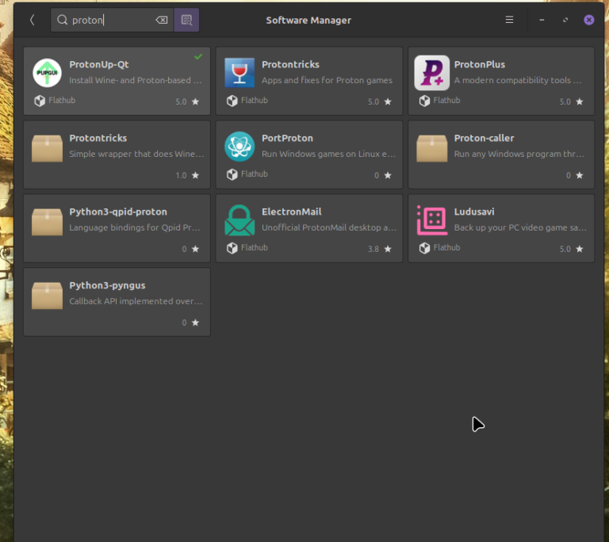Click the Protontricks wine glass icon

(239, 73)
